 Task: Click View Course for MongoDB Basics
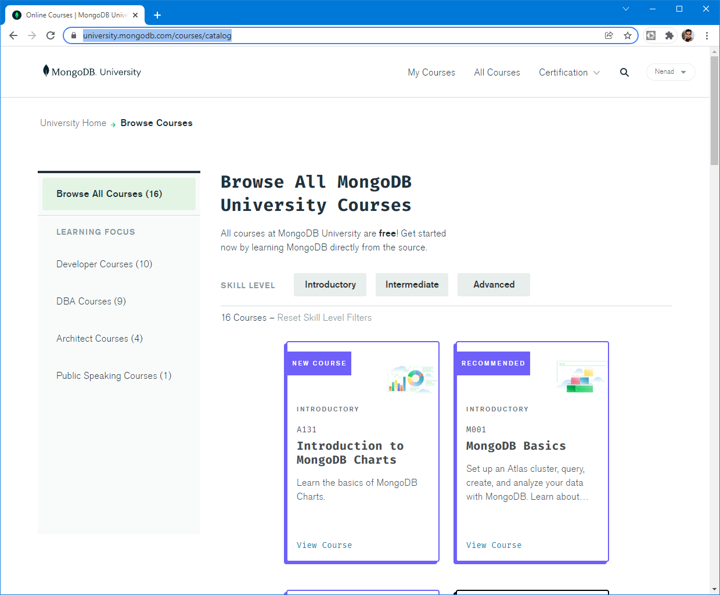(494, 545)
